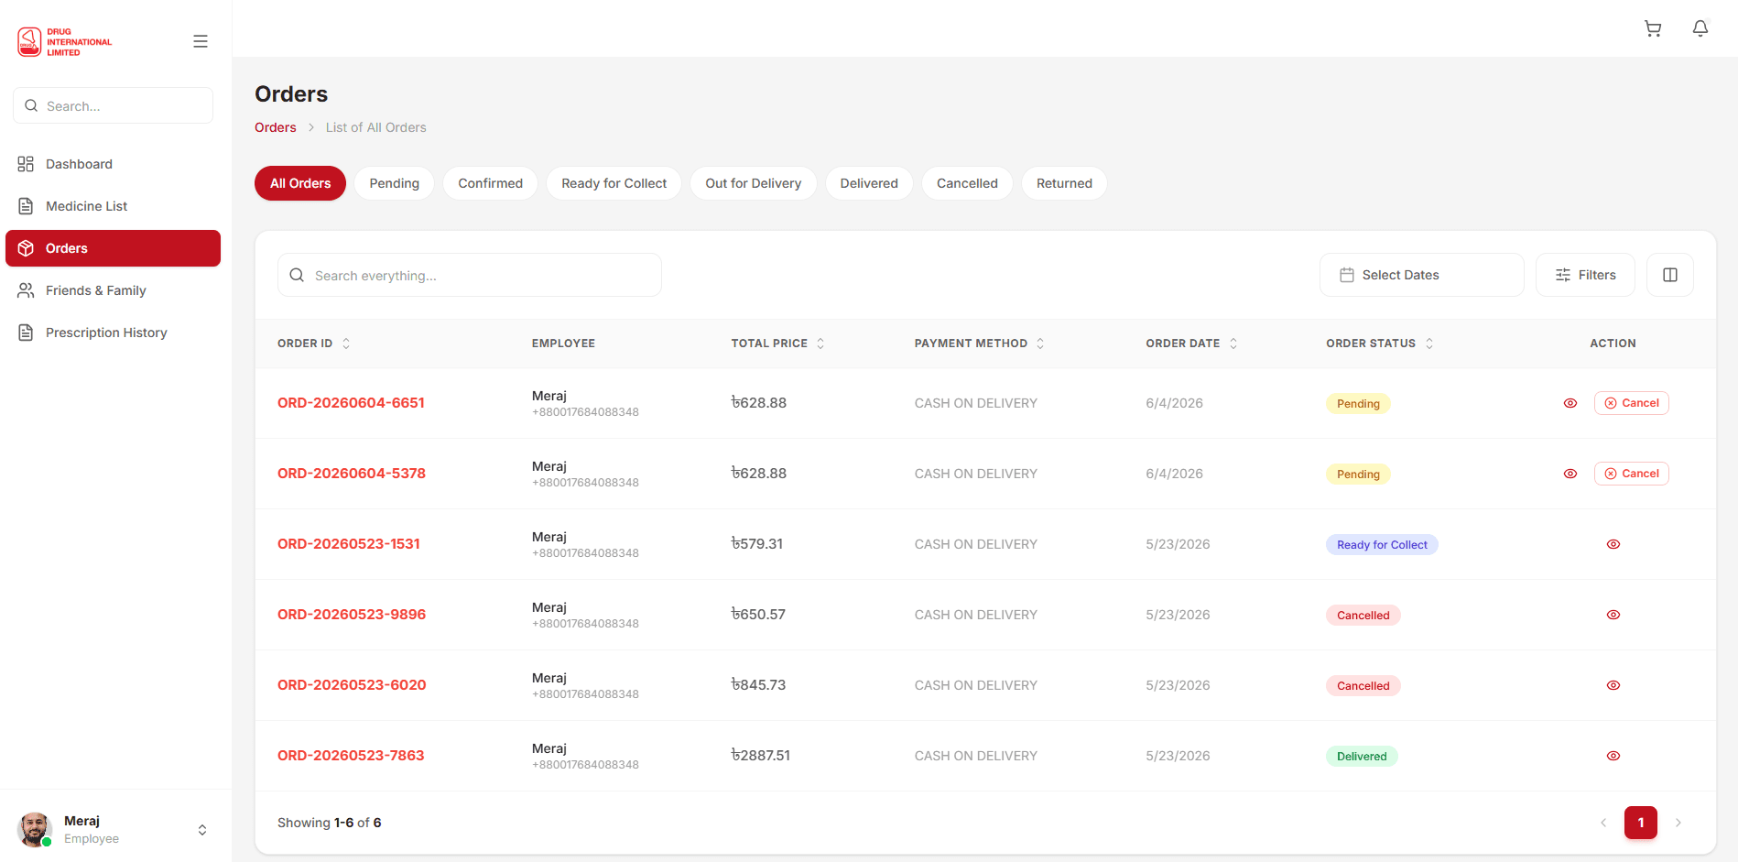Click the calendar icon in Select Dates

tap(1347, 275)
